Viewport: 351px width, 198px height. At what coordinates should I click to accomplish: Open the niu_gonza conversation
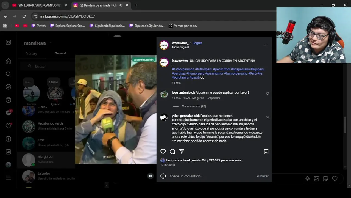[46, 159]
